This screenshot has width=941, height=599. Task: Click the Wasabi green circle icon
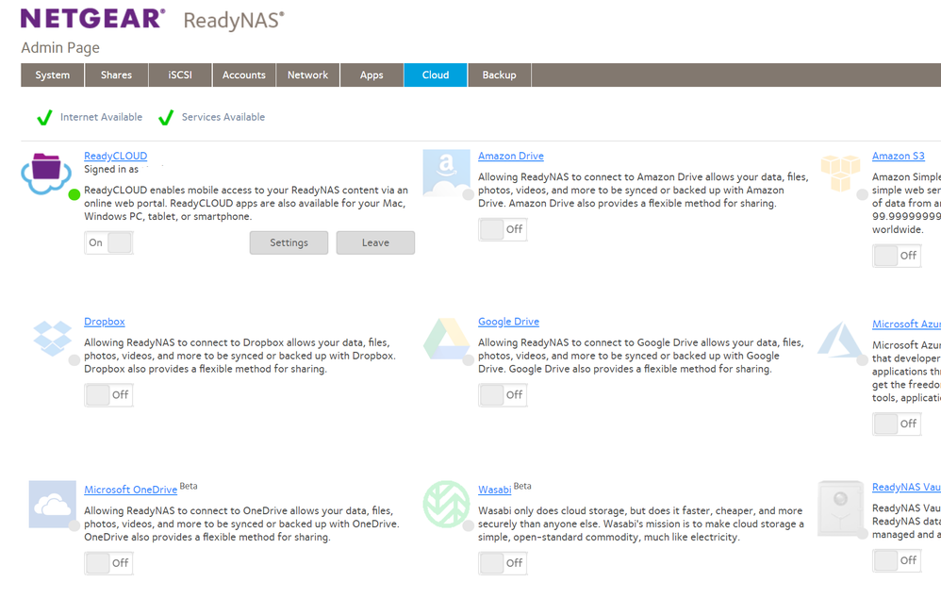[x=446, y=504]
